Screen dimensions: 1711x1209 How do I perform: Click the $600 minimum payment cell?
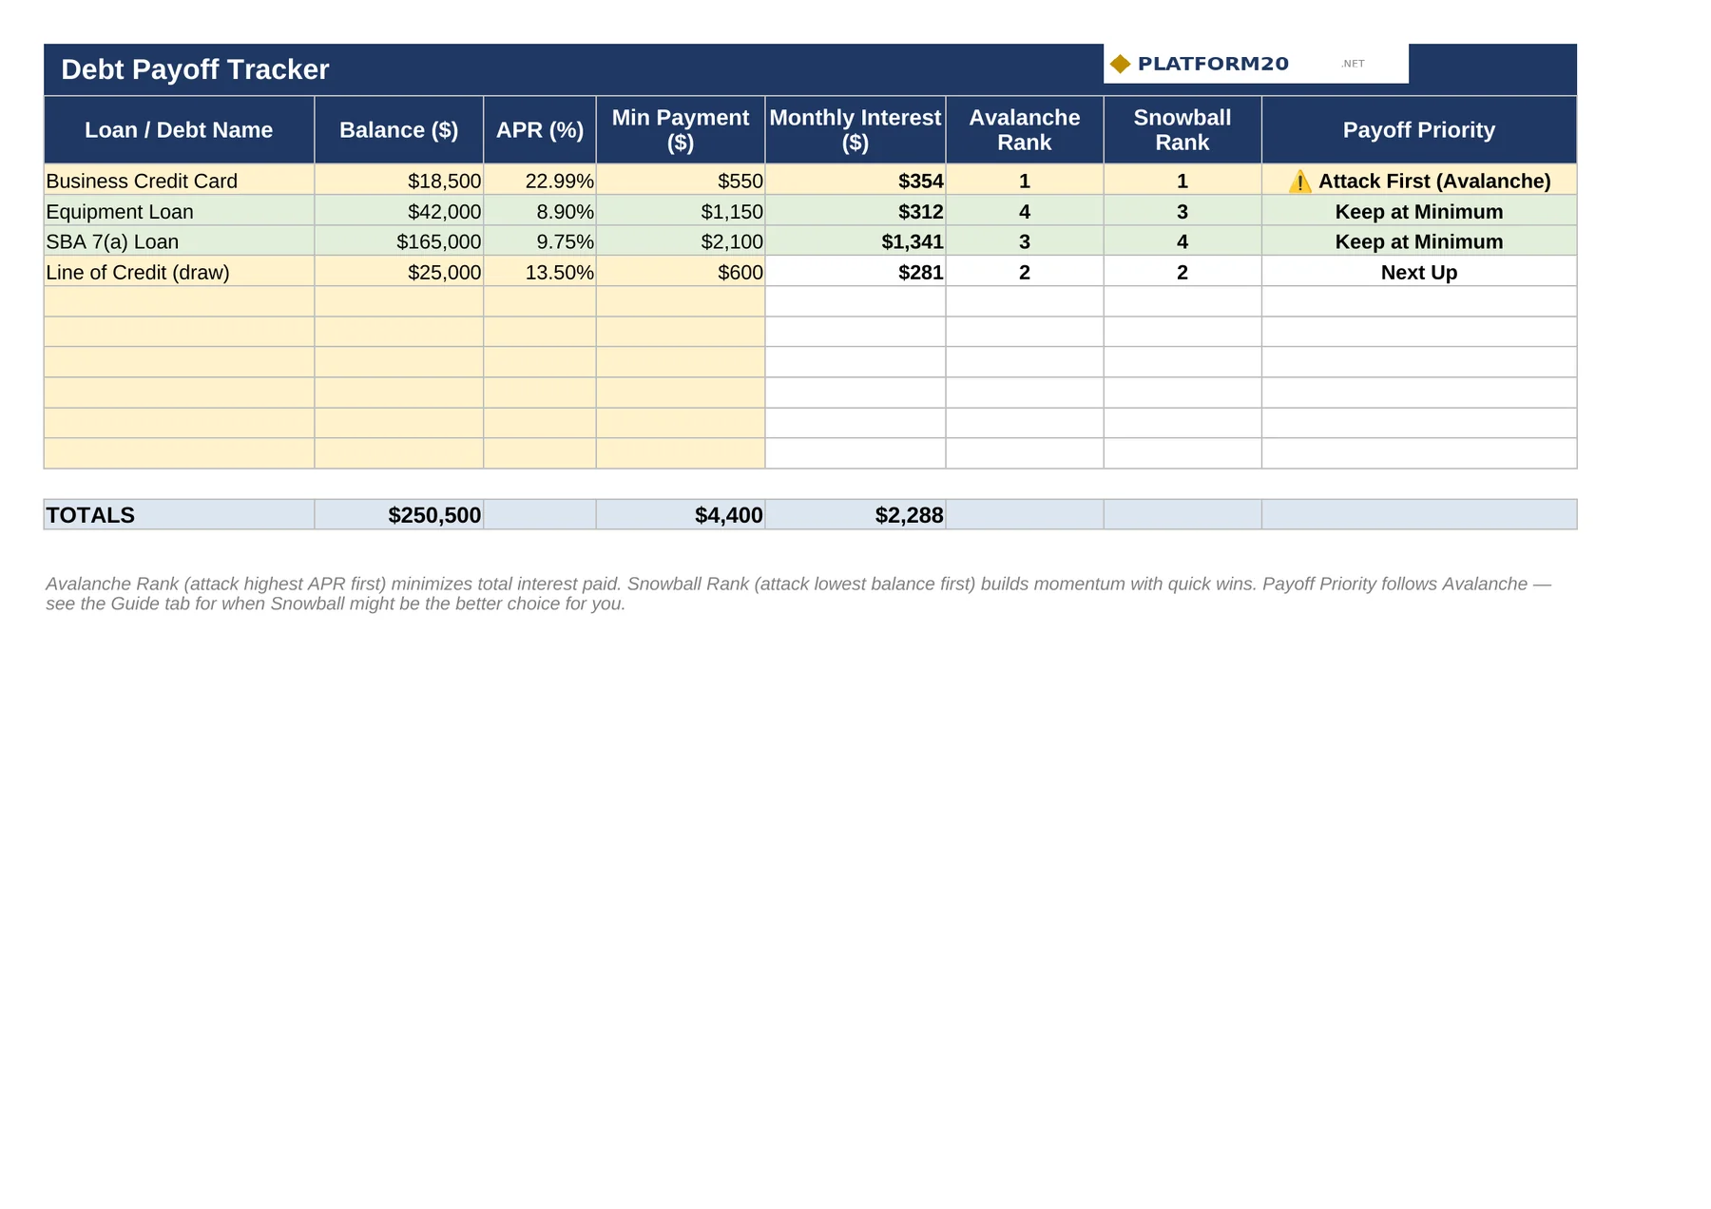click(681, 272)
